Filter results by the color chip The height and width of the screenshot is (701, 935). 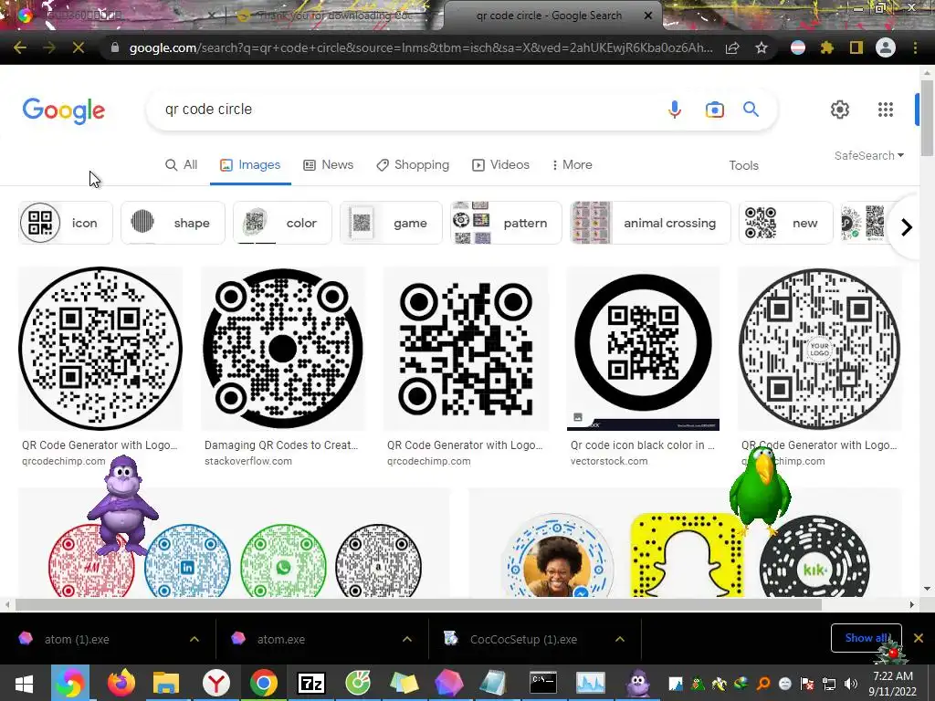[x=282, y=223]
